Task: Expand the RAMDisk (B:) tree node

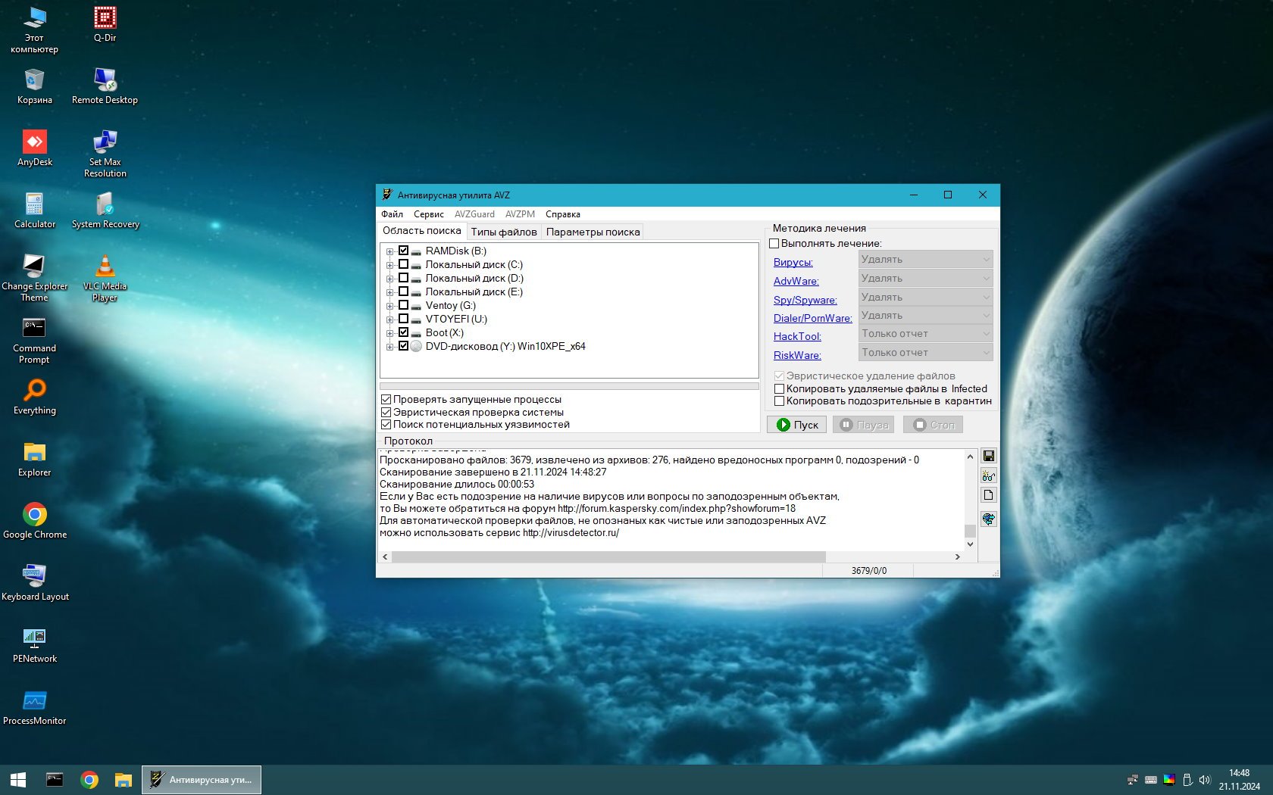Action: [x=389, y=251]
